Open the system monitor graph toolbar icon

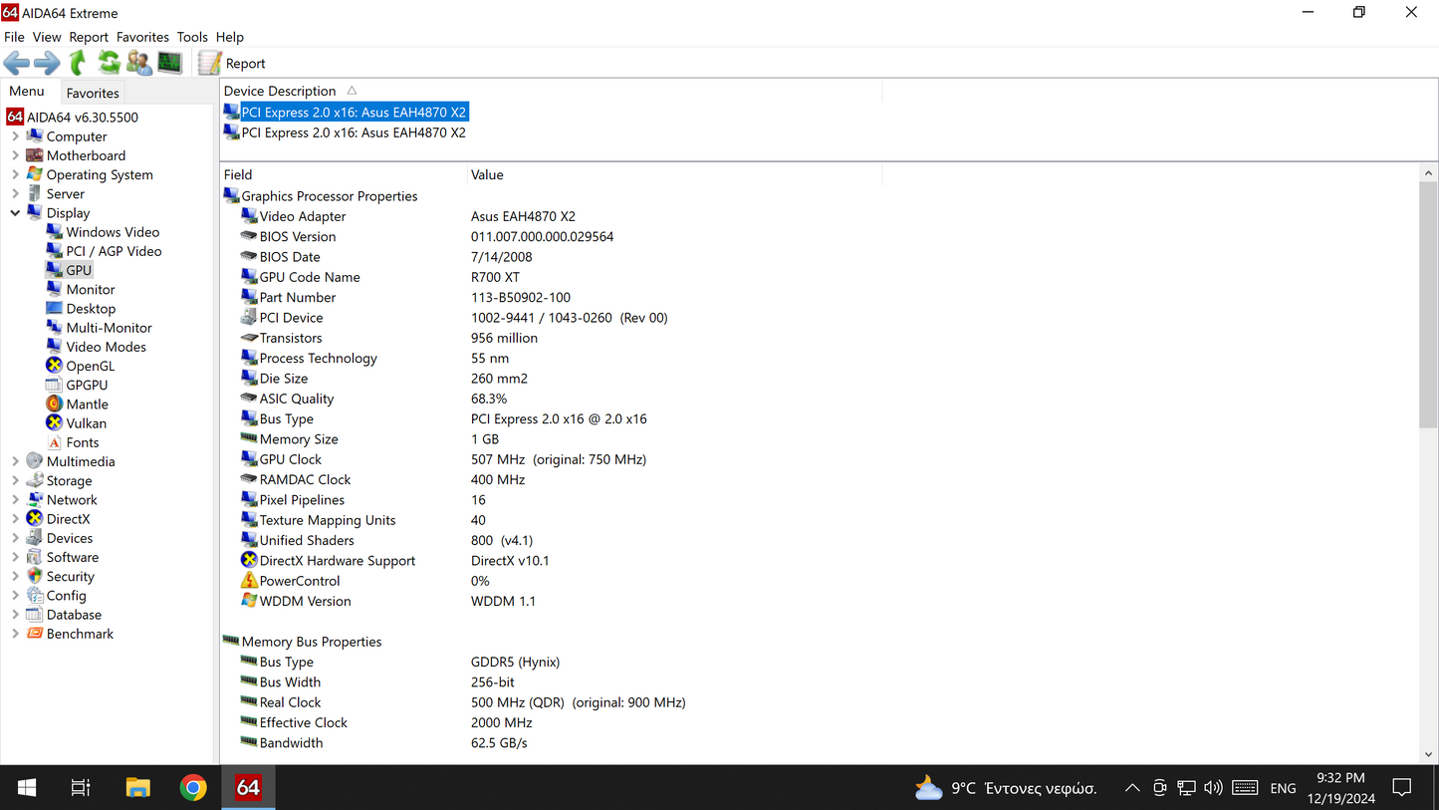pyautogui.click(x=170, y=63)
